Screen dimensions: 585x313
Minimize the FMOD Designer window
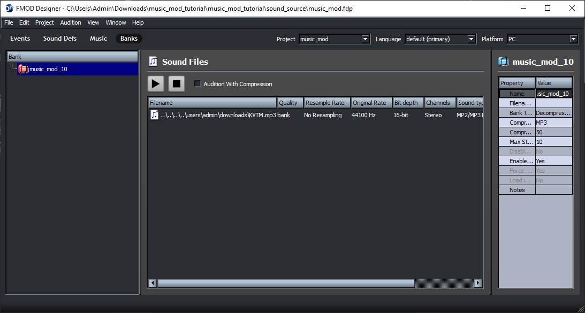(524, 8)
